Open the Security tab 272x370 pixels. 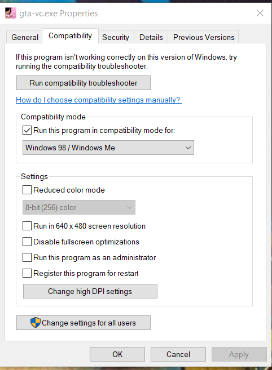(x=116, y=37)
